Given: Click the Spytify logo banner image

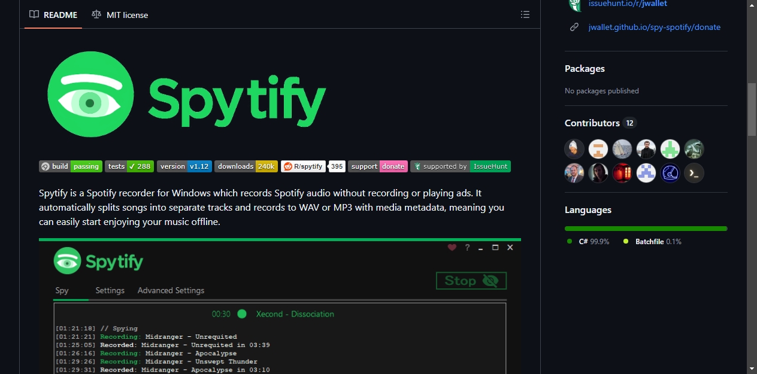Looking at the screenshot, I should click(187, 94).
